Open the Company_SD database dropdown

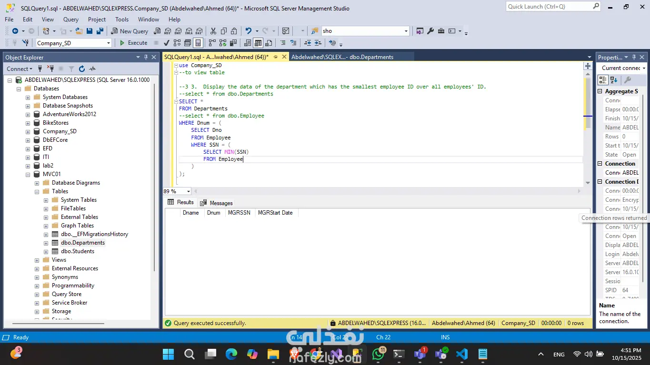109,43
